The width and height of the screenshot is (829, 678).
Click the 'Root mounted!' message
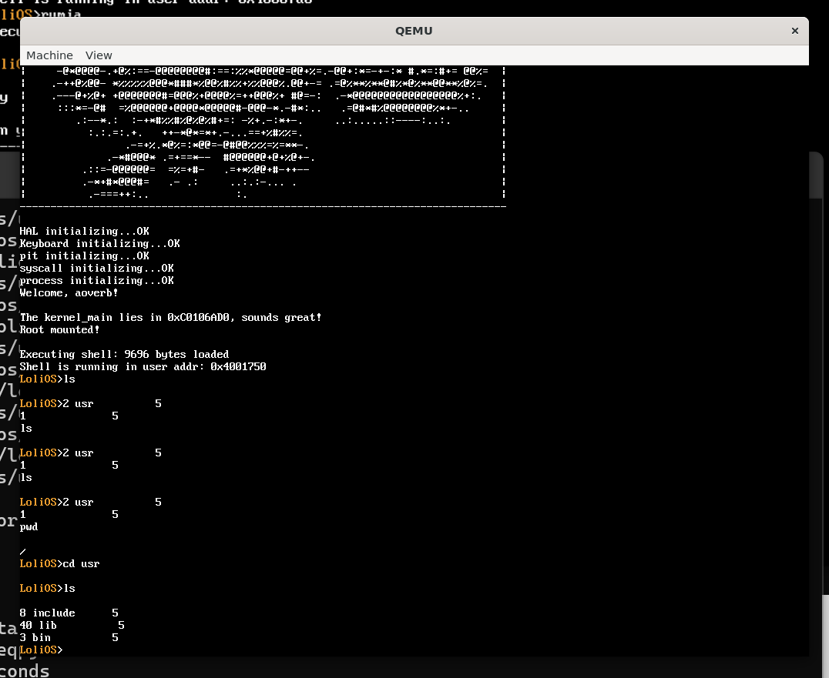(59, 329)
